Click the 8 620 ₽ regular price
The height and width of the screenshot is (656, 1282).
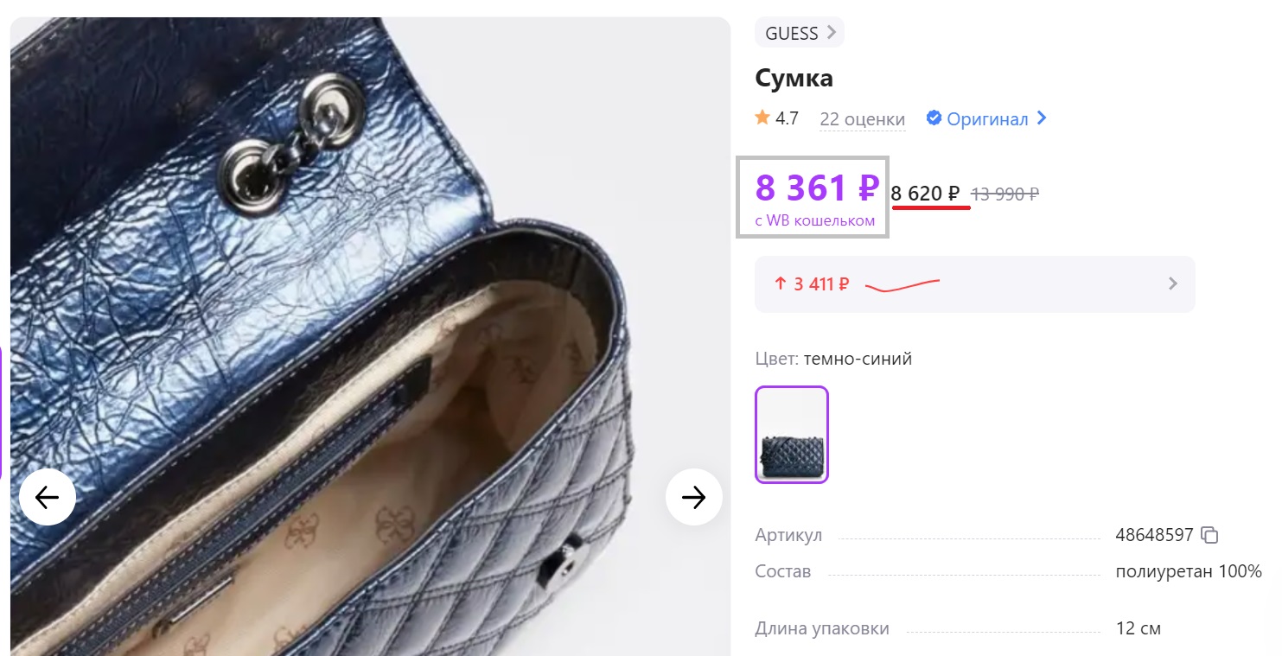coord(925,194)
